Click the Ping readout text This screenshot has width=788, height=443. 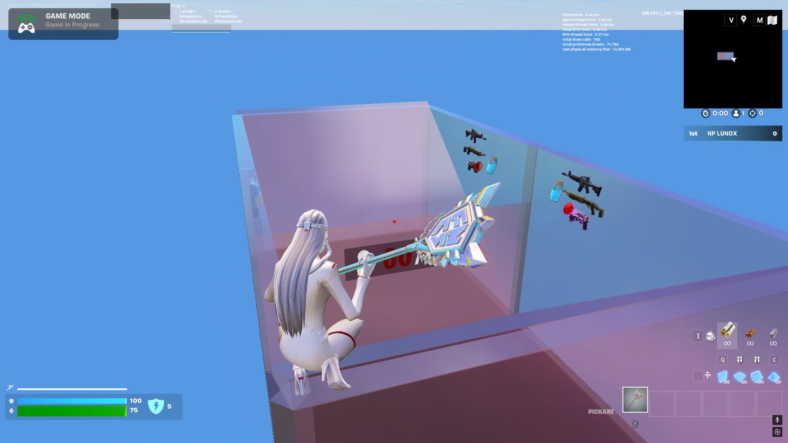tap(178, 6)
